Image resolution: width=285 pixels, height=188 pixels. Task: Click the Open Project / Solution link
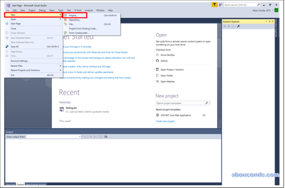point(172,69)
